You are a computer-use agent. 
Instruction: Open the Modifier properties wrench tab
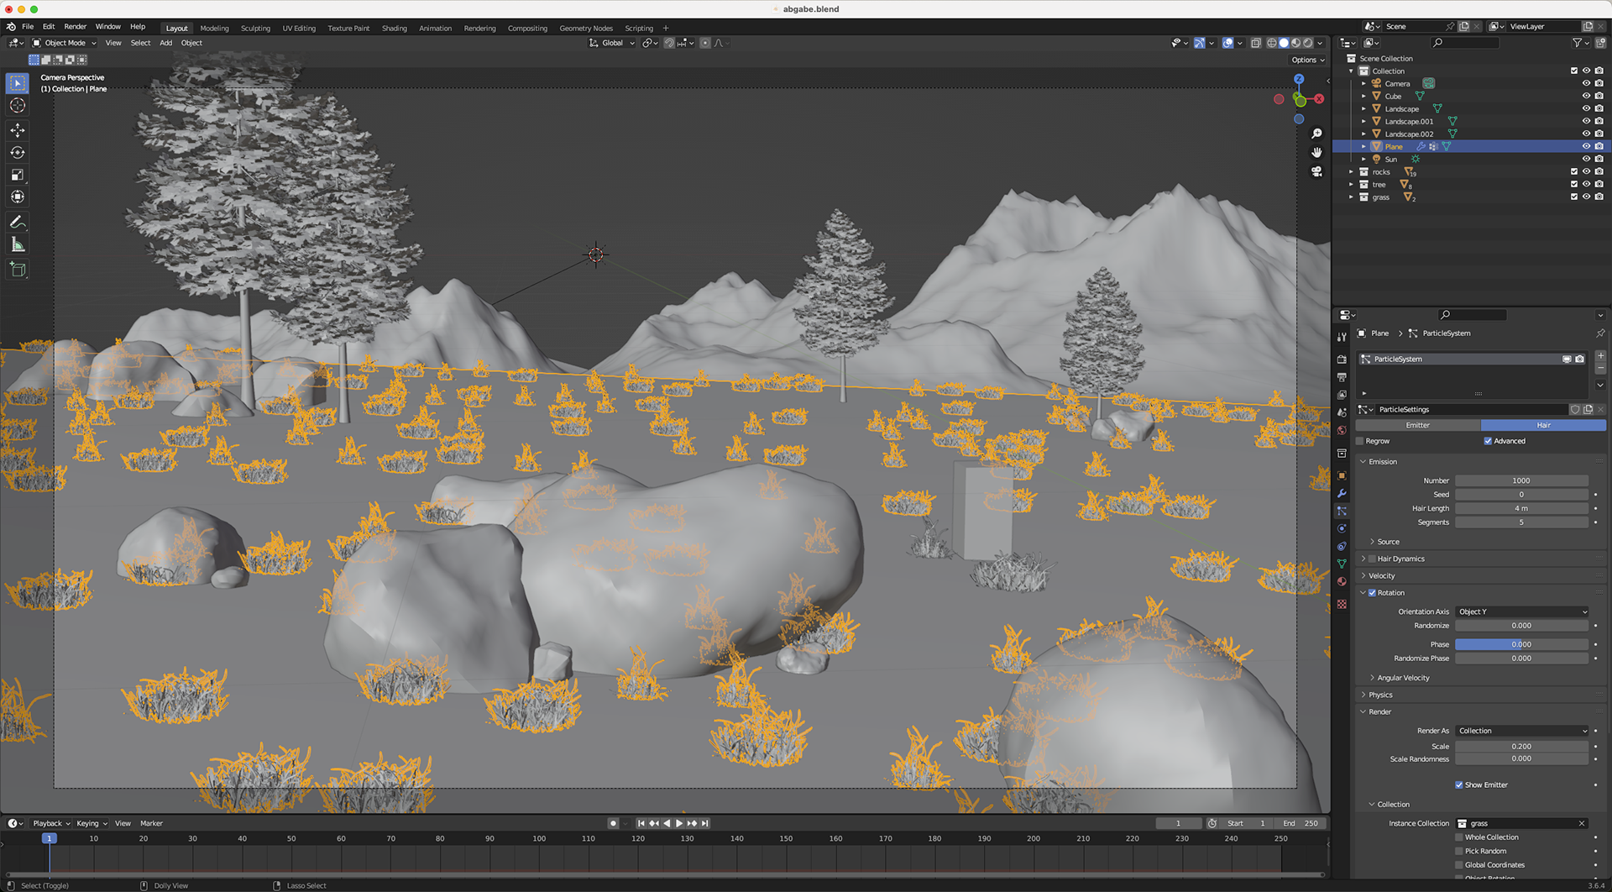pyautogui.click(x=1342, y=494)
